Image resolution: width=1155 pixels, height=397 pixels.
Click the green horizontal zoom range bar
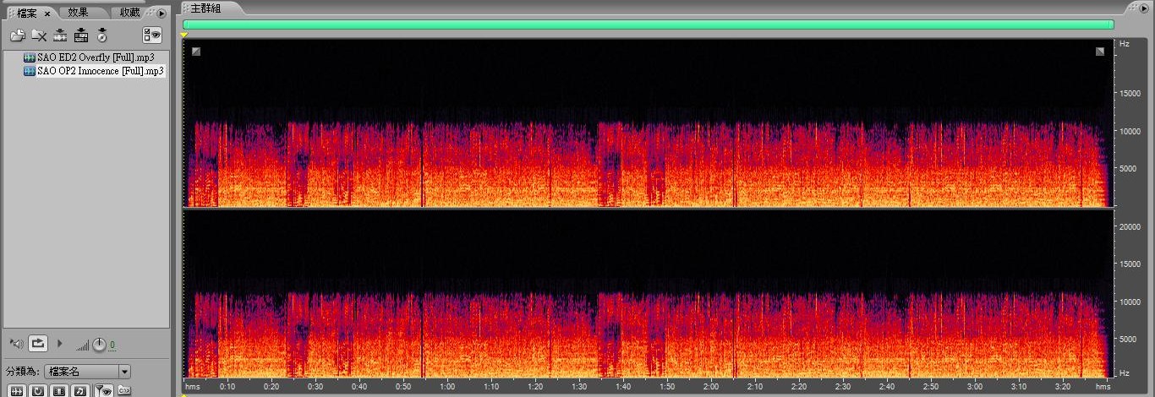(648, 24)
